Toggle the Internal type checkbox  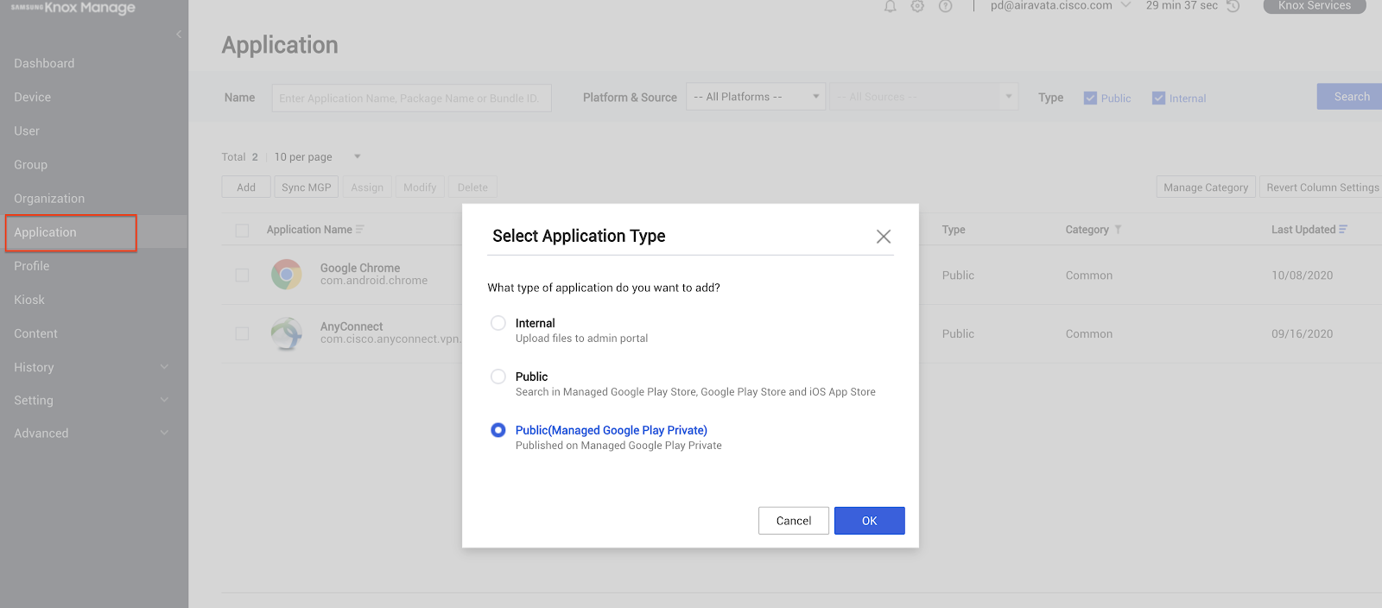pyautogui.click(x=1159, y=98)
